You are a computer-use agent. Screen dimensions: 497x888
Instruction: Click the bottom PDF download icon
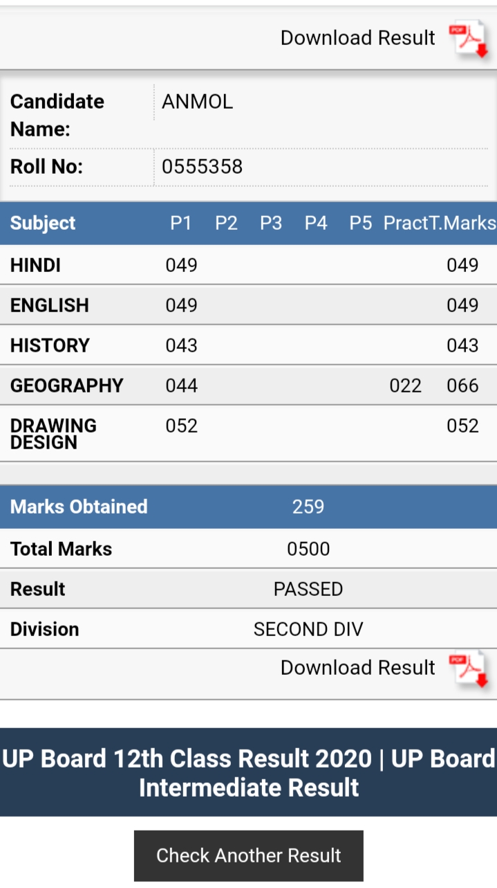[469, 669]
